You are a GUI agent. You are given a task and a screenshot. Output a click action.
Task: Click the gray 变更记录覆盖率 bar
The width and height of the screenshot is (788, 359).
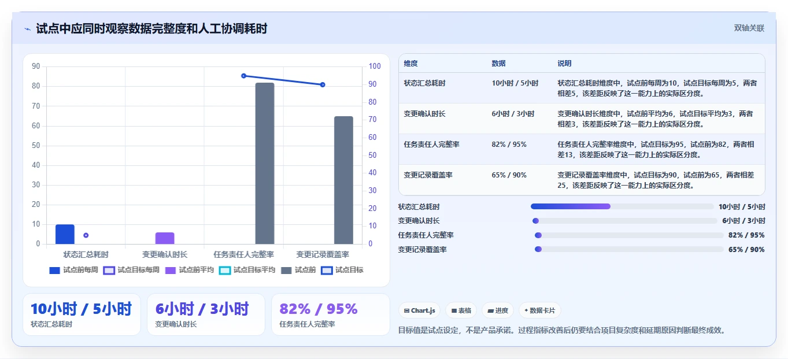(x=343, y=180)
